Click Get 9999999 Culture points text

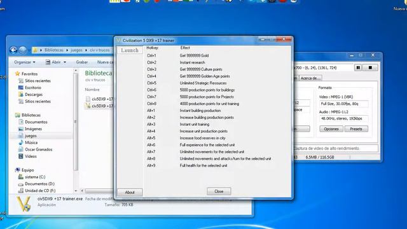coord(201,69)
